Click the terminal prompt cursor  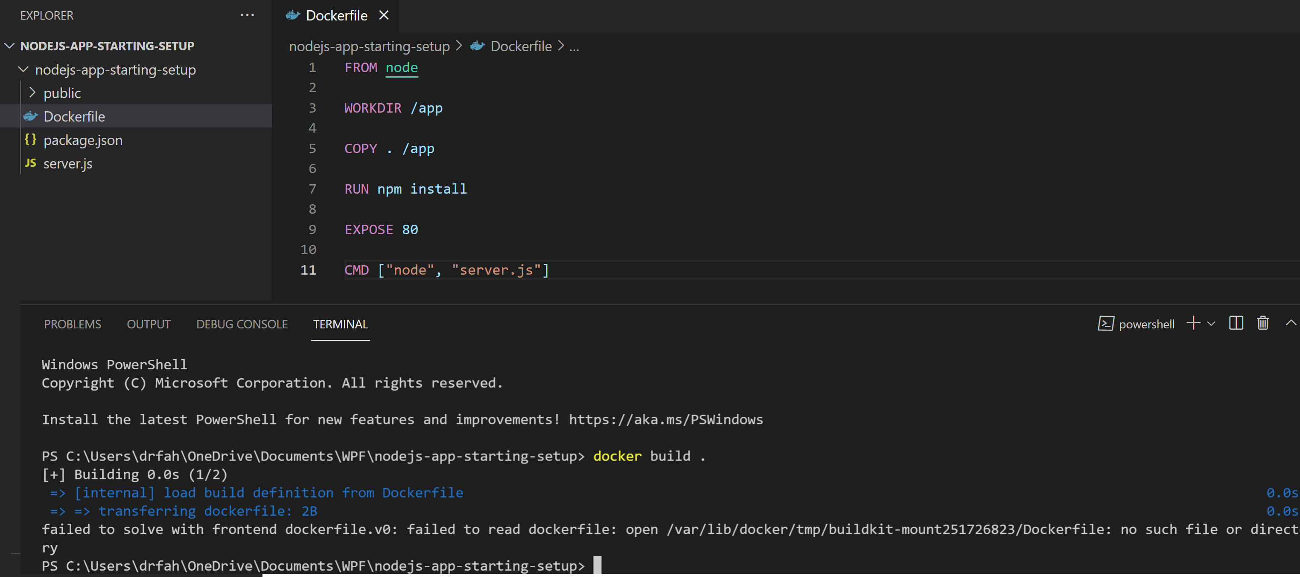click(x=598, y=566)
